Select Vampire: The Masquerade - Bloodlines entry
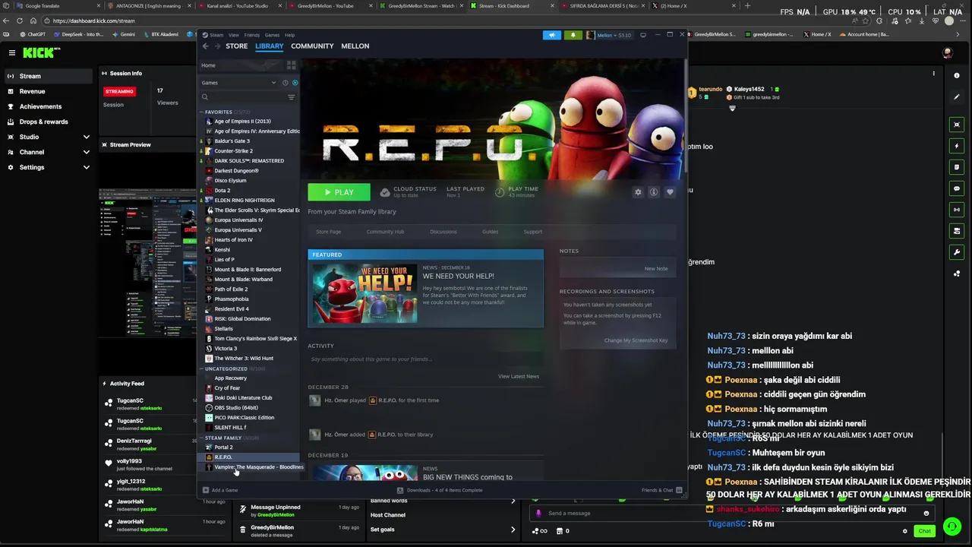Image resolution: width=972 pixels, height=547 pixels. click(250, 467)
